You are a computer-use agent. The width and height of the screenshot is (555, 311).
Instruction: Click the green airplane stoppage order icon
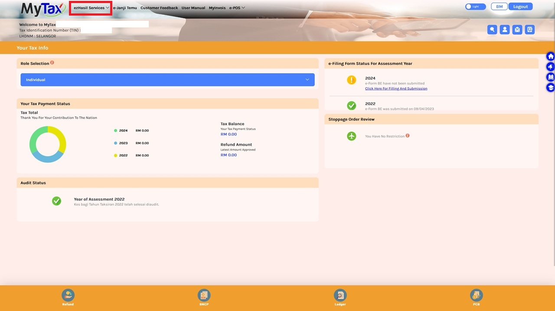[x=352, y=136]
